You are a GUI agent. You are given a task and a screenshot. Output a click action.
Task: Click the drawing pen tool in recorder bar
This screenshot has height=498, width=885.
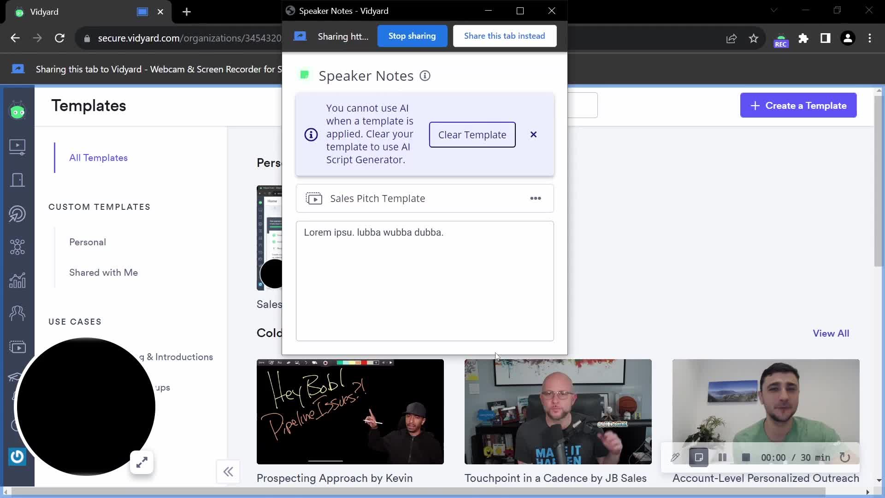pyautogui.click(x=675, y=457)
